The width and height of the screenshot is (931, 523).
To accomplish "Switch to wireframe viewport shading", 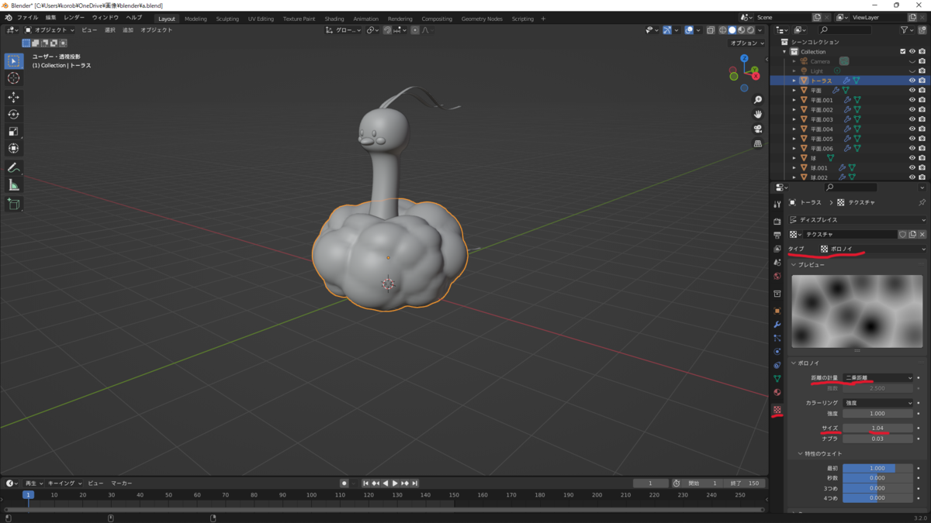I will coord(722,30).
